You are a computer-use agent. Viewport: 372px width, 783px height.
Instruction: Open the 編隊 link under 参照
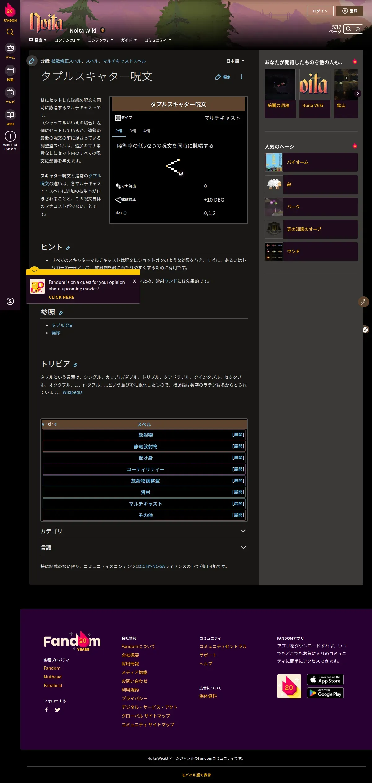pos(56,333)
